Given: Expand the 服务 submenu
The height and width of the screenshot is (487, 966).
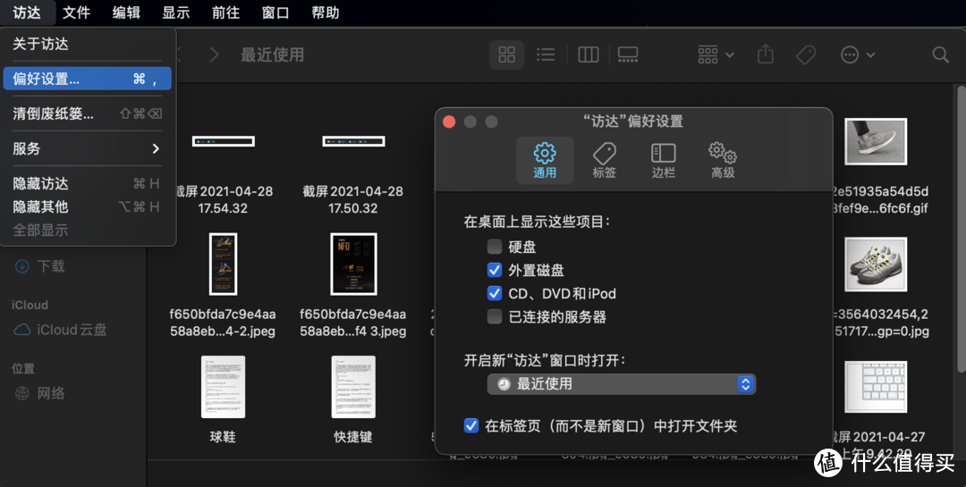Looking at the screenshot, I should pyautogui.click(x=87, y=148).
